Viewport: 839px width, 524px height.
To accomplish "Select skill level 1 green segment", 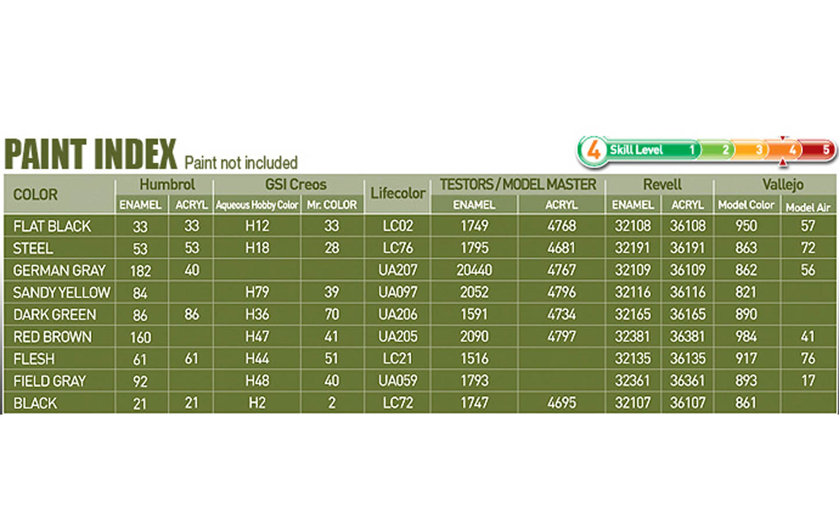I will pos(691,150).
